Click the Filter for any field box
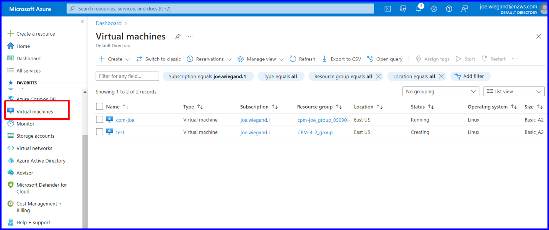549x230 pixels. 127,76
